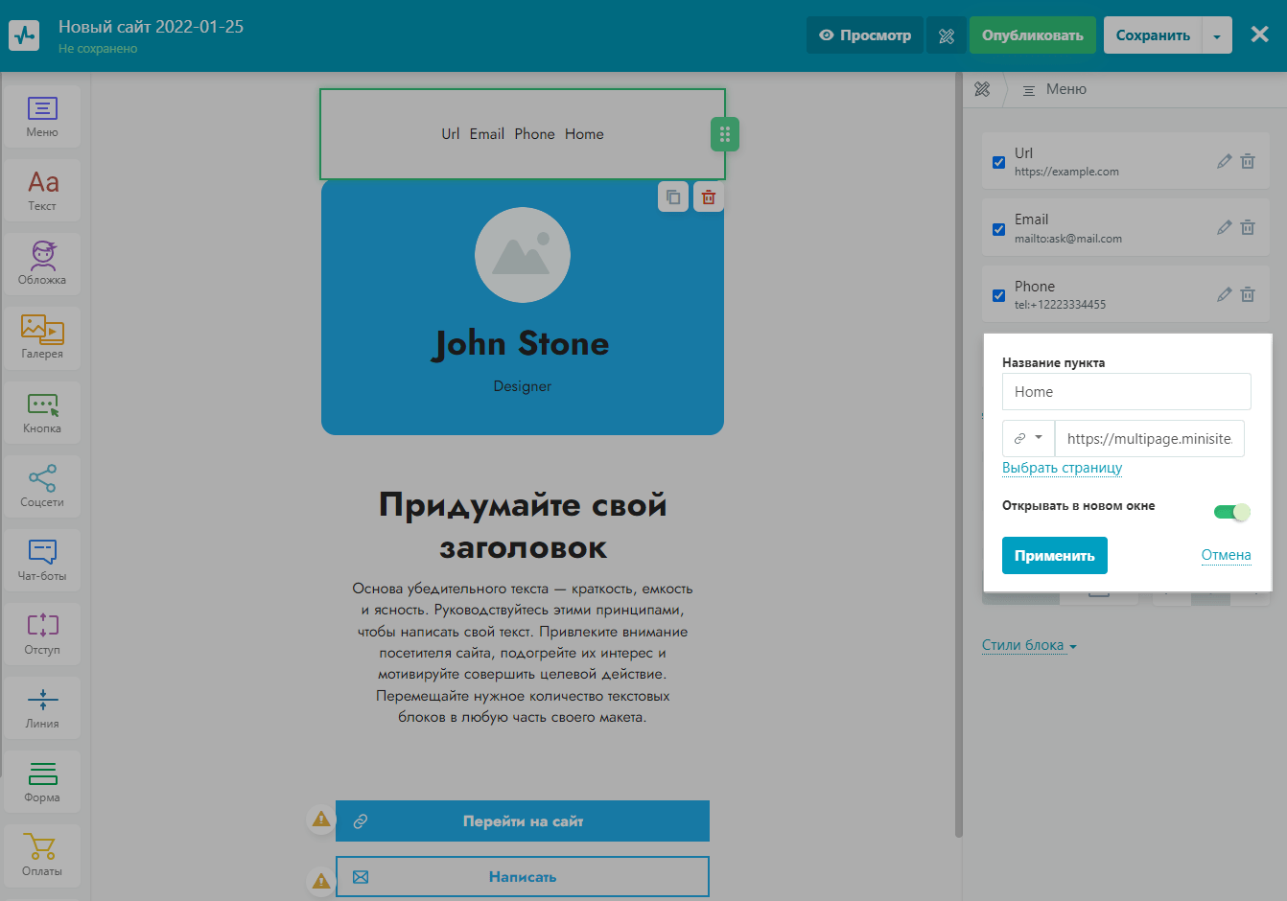Select the Соцсети block icon

pyautogui.click(x=42, y=485)
